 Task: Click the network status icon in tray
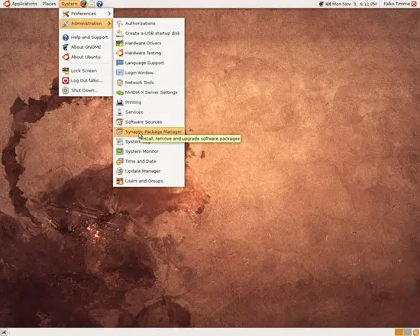point(321,4)
